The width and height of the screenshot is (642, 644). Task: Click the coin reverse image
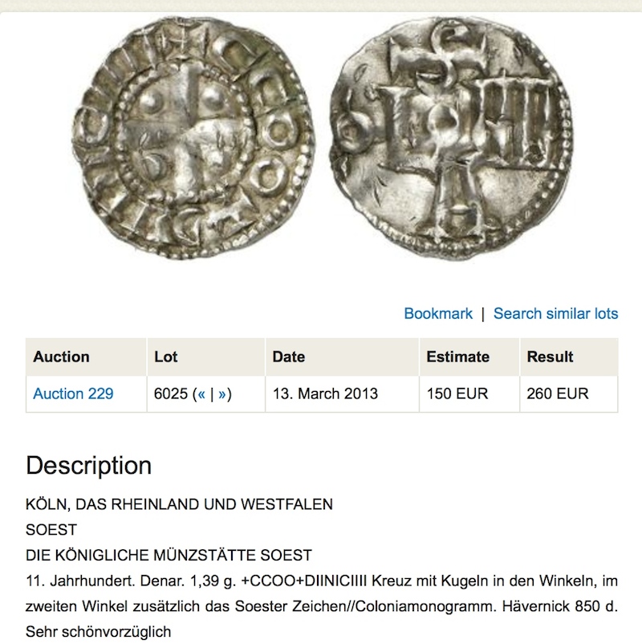(x=450, y=138)
